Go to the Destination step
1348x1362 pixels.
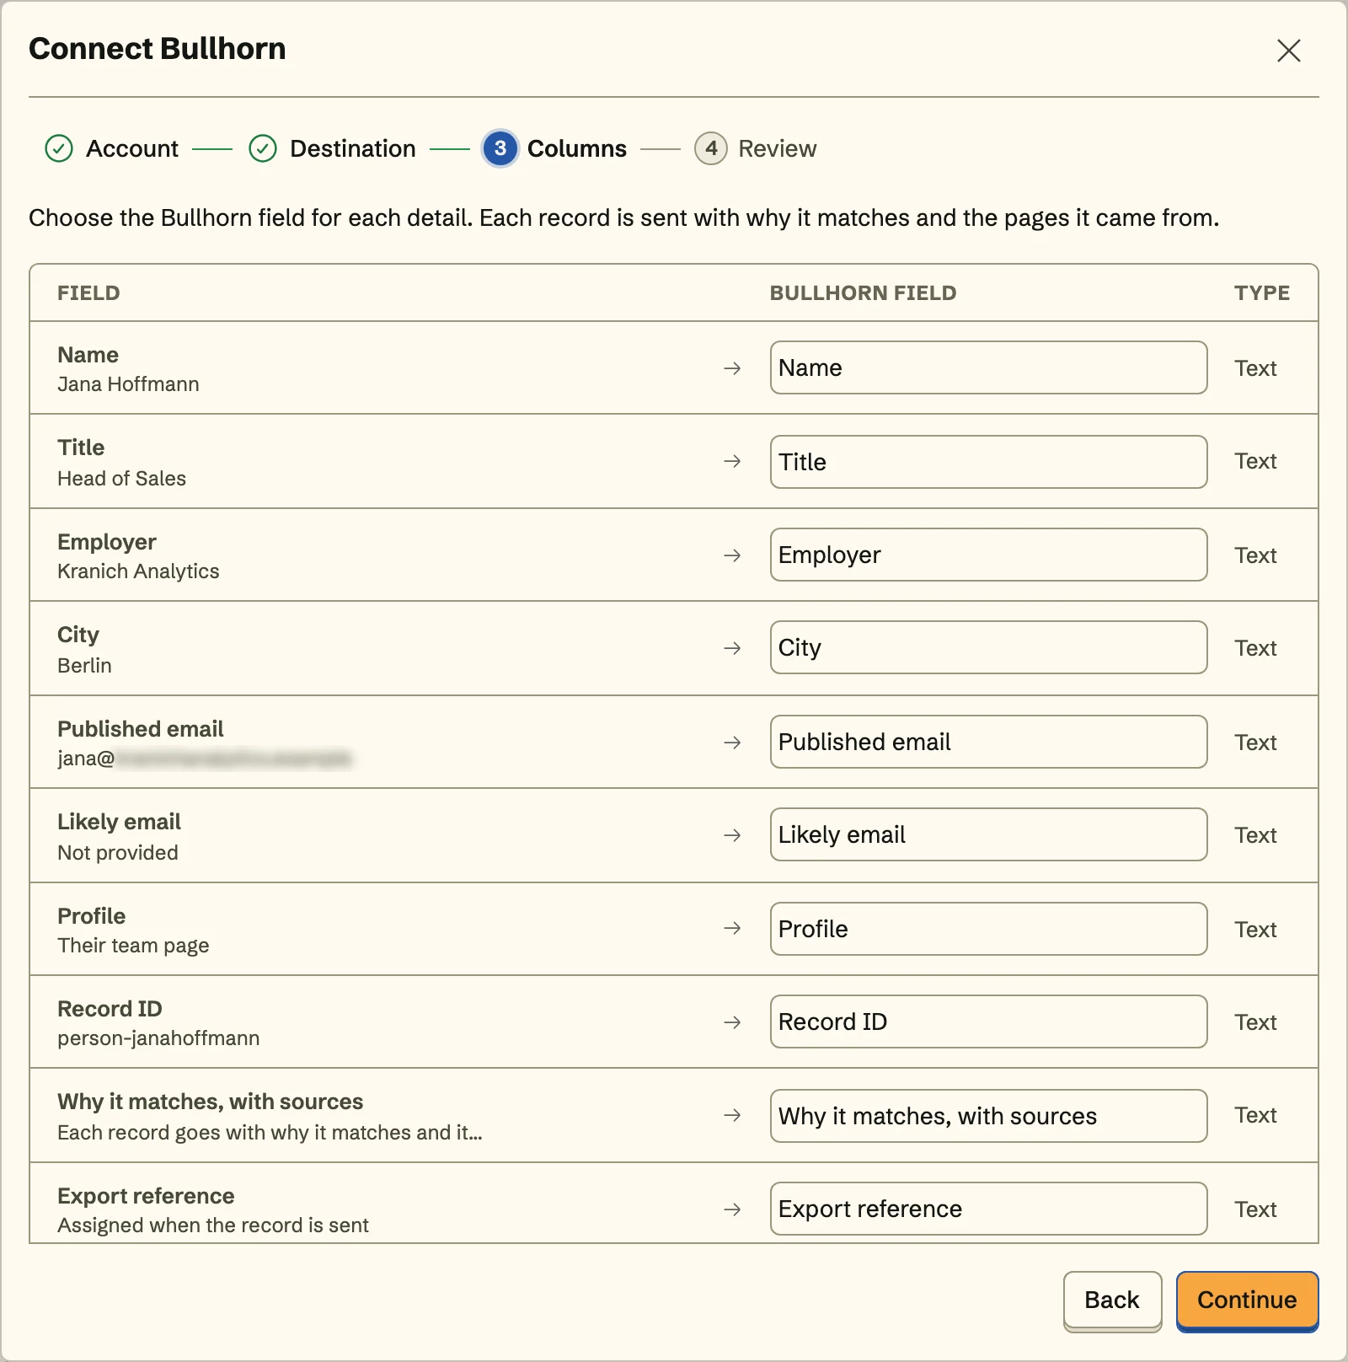[x=332, y=148]
